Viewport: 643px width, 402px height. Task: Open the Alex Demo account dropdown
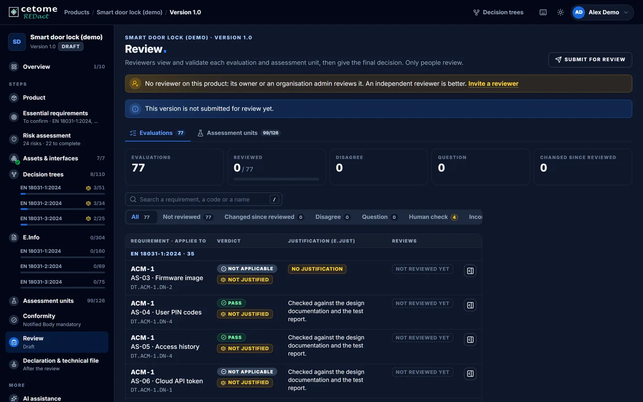coord(602,13)
